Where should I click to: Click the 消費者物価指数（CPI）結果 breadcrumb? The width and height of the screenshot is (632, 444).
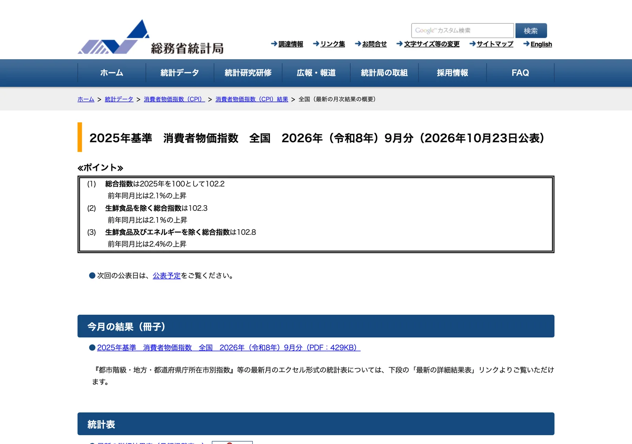point(252,99)
